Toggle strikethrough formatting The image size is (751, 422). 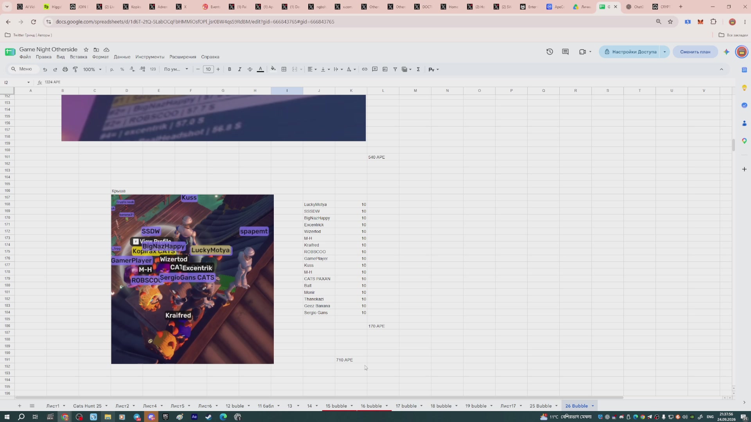click(250, 70)
